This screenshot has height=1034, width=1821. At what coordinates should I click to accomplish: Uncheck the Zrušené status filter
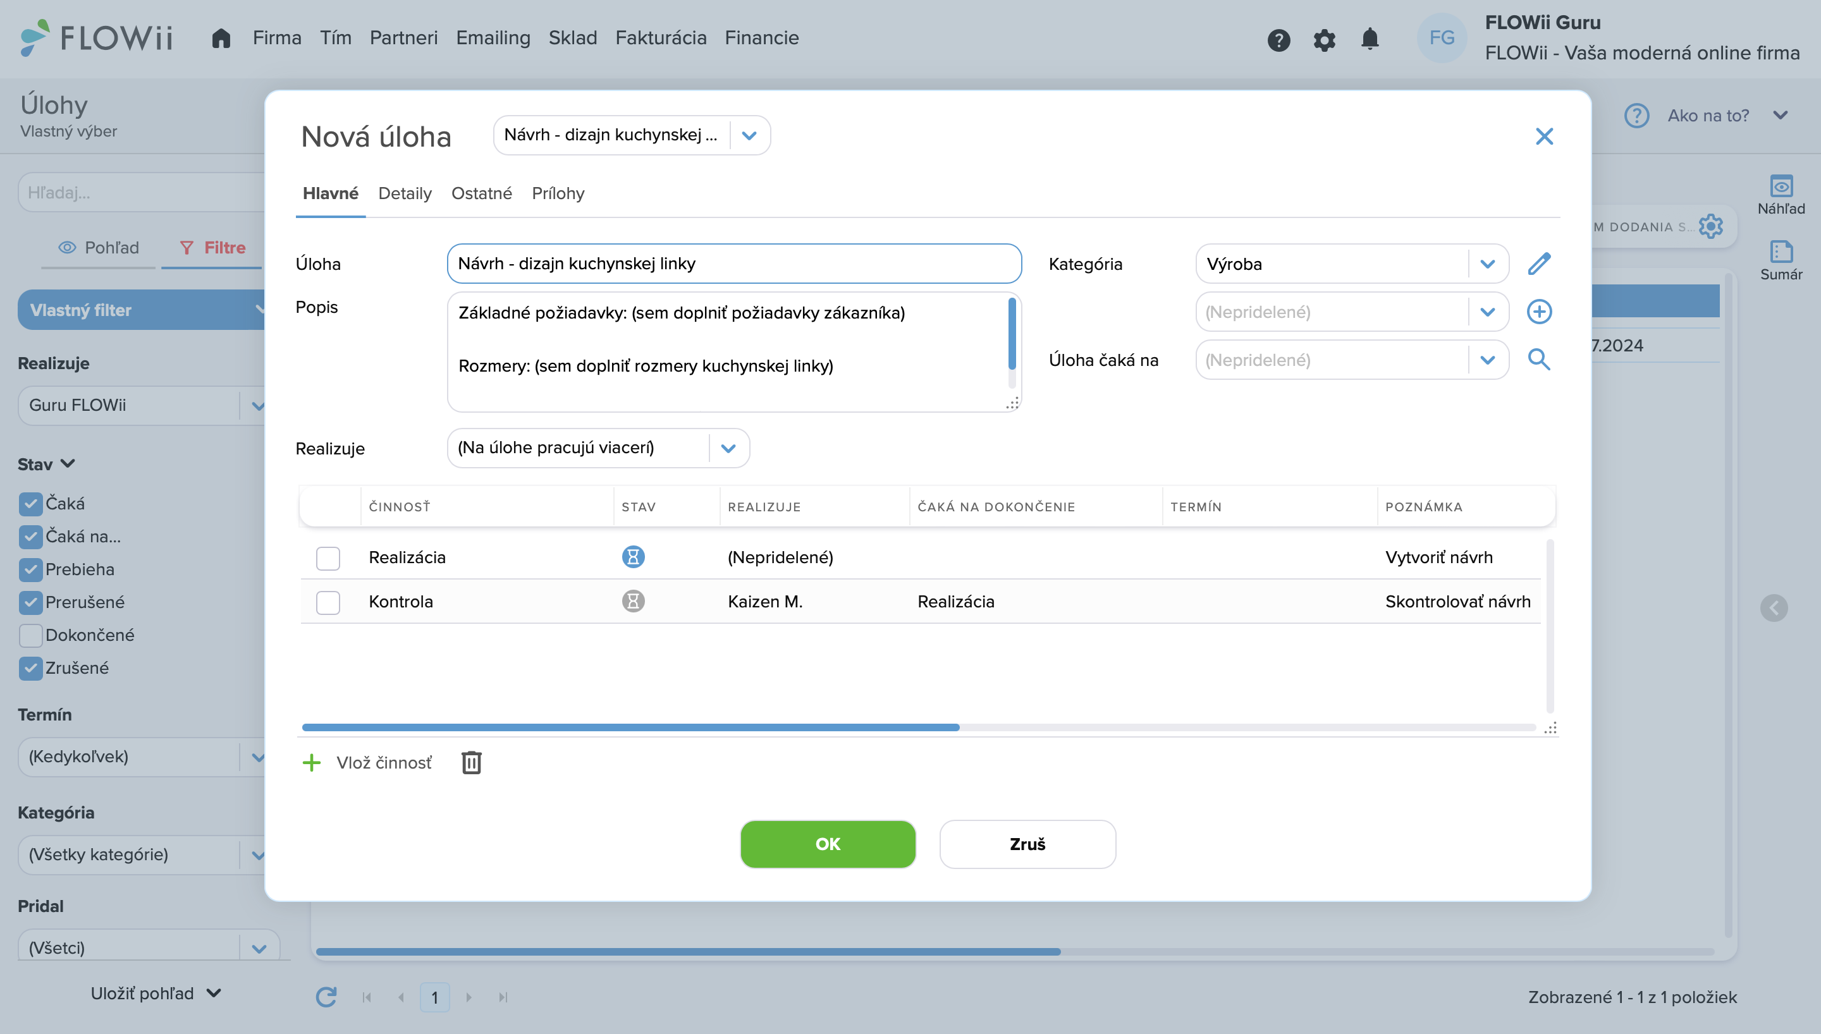coord(30,667)
